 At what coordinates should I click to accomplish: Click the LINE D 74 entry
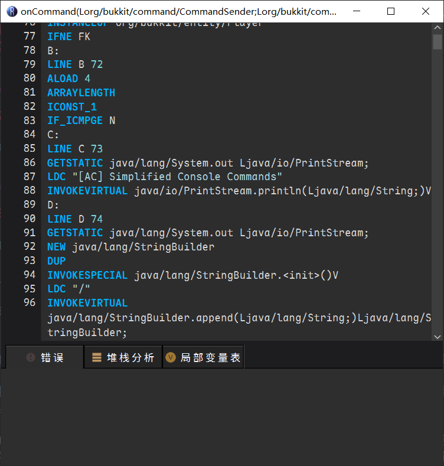point(75,219)
